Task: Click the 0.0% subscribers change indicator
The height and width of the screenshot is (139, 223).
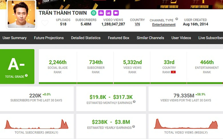Action: point(47,94)
